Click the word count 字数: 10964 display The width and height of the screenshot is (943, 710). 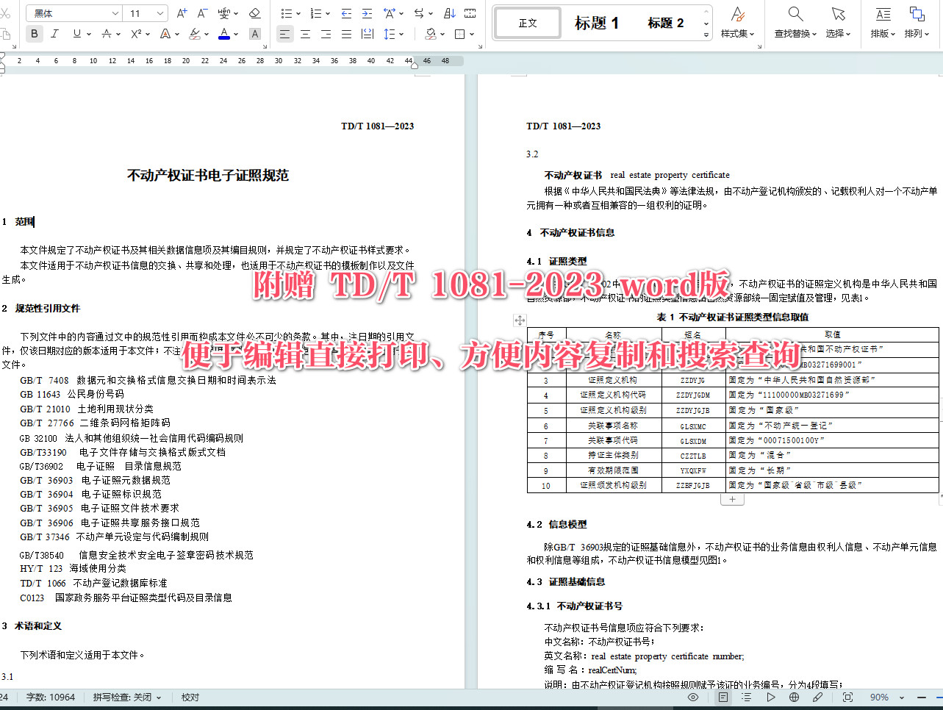pos(50,697)
